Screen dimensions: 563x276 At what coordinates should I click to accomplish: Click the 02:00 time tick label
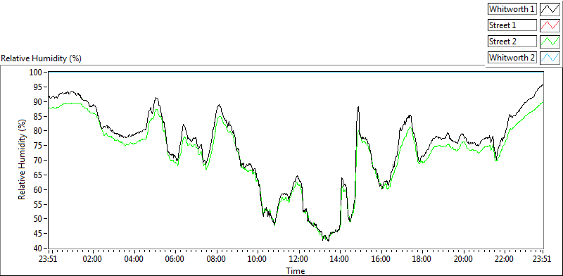click(x=93, y=259)
